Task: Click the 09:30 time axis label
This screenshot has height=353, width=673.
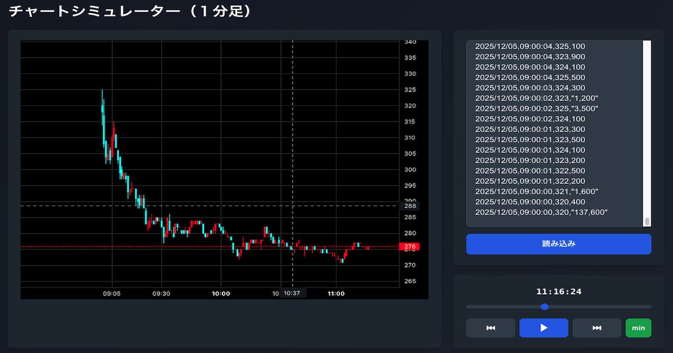Action: click(162, 293)
